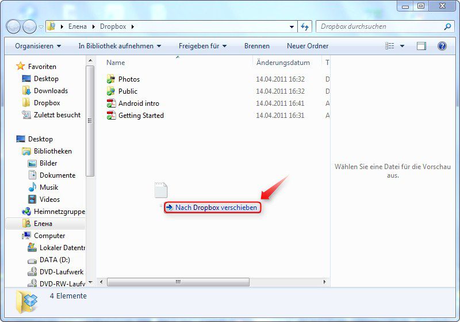Image resolution: width=460 pixels, height=322 pixels.
Task: Select the Photos folder icon
Action: [x=111, y=79]
